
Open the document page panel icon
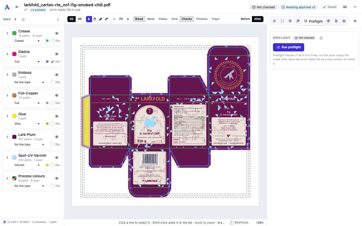(336, 21)
